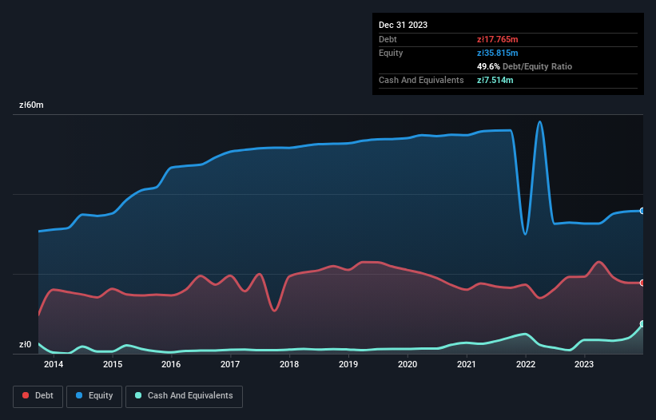Image resolution: width=656 pixels, height=420 pixels.
Task: Click the red Debt legend dot
Action: point(26,395)
